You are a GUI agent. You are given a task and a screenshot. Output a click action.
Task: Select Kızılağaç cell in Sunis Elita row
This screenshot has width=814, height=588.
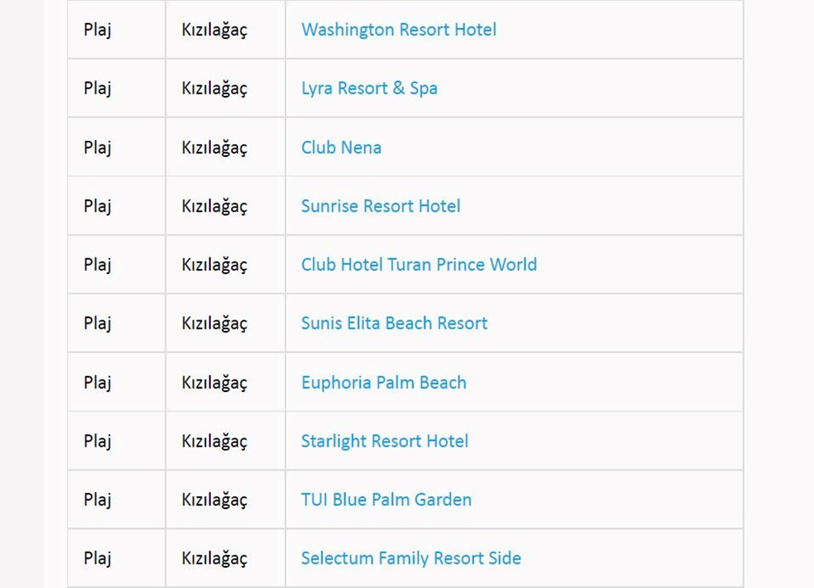coord(214,324)
